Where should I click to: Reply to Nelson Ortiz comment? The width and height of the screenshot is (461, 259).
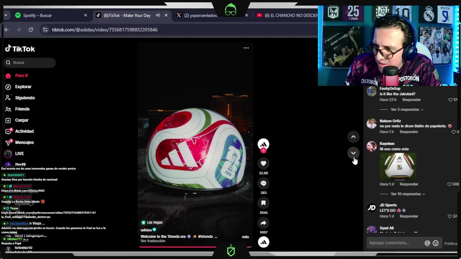tap(409, 132)
